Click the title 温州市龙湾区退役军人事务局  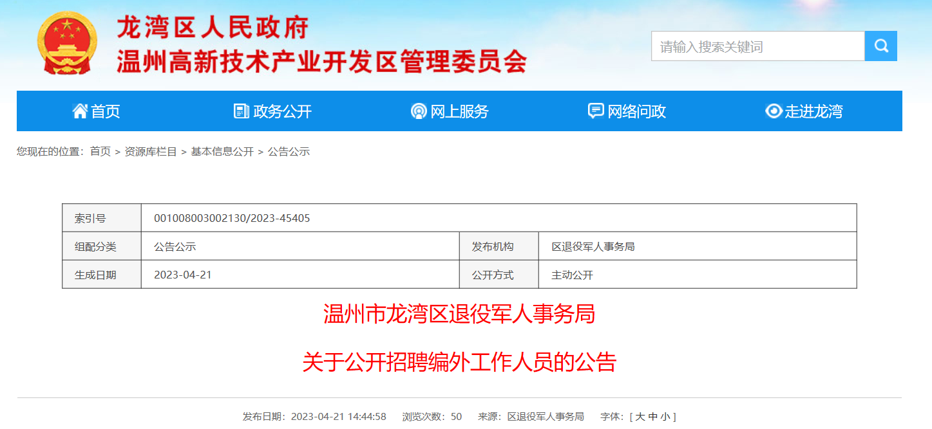[459, 314]
